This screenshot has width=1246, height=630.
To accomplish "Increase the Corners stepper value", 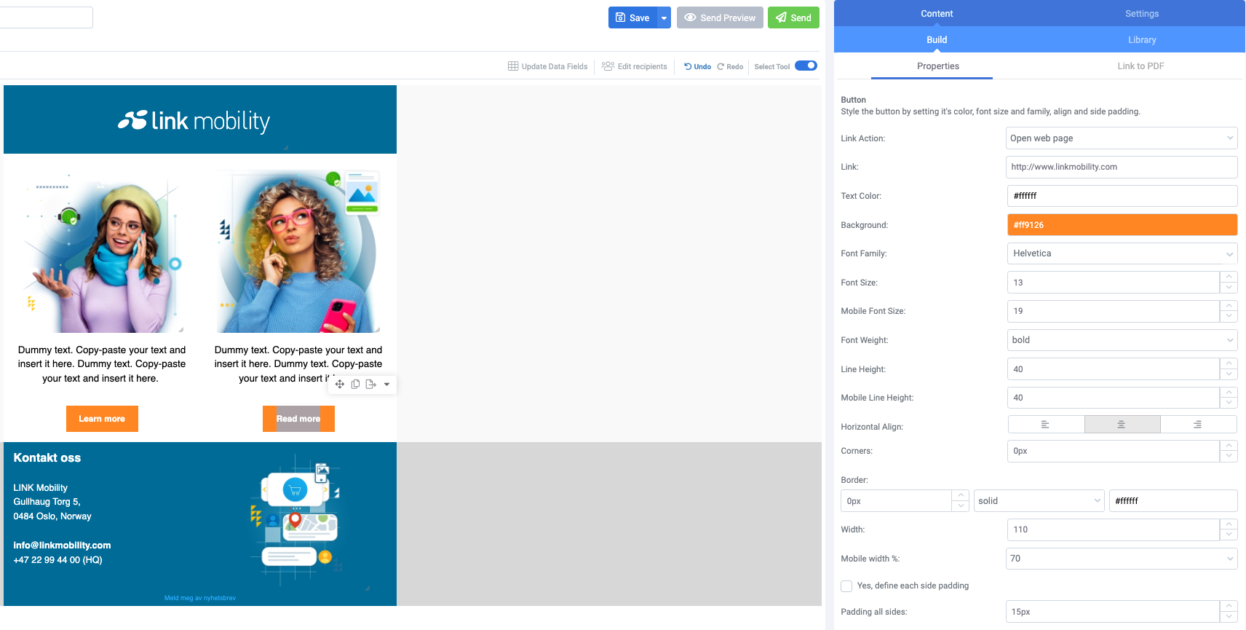I will (x=1229, y=446).
